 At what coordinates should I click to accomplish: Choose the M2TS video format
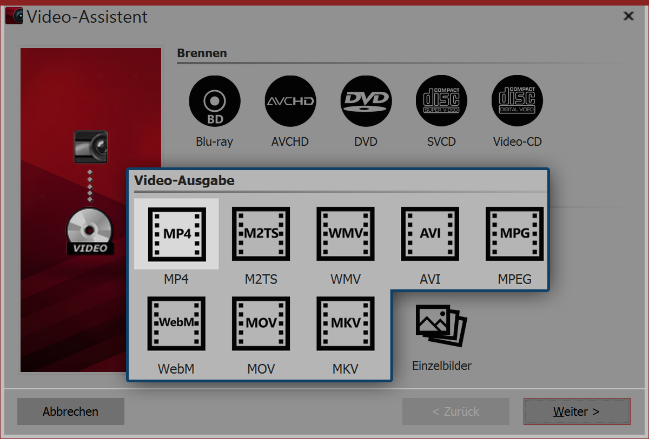click(261, 233)
